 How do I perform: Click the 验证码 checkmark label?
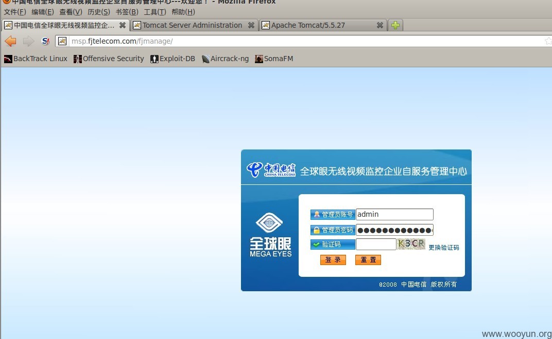[333, 244]
